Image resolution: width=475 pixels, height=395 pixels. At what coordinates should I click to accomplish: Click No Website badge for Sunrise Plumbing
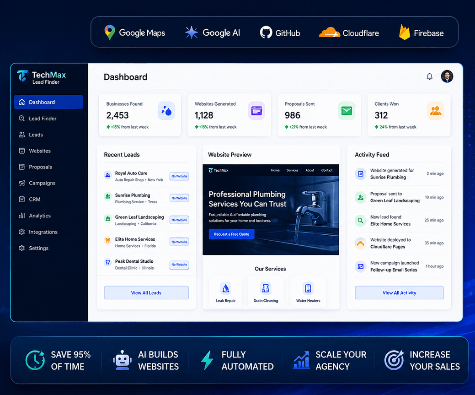[x=179, y=198]
